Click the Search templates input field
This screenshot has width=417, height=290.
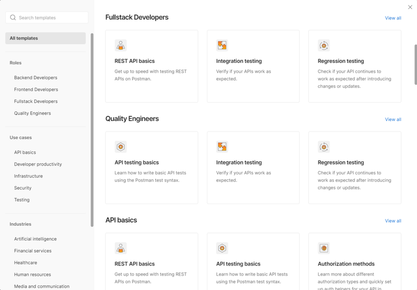click(x=52, y=18)
